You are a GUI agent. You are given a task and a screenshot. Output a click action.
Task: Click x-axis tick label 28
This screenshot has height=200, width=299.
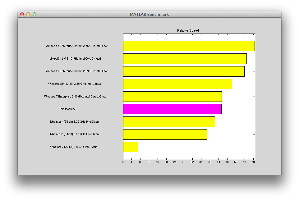183,162
